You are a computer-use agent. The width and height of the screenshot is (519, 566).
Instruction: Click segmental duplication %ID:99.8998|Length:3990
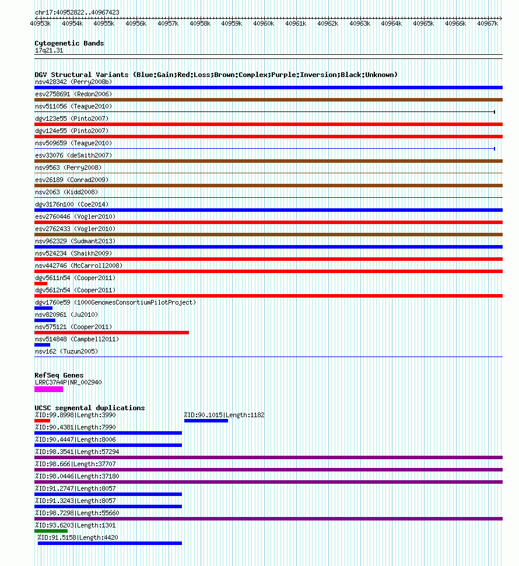coord(75,415)
